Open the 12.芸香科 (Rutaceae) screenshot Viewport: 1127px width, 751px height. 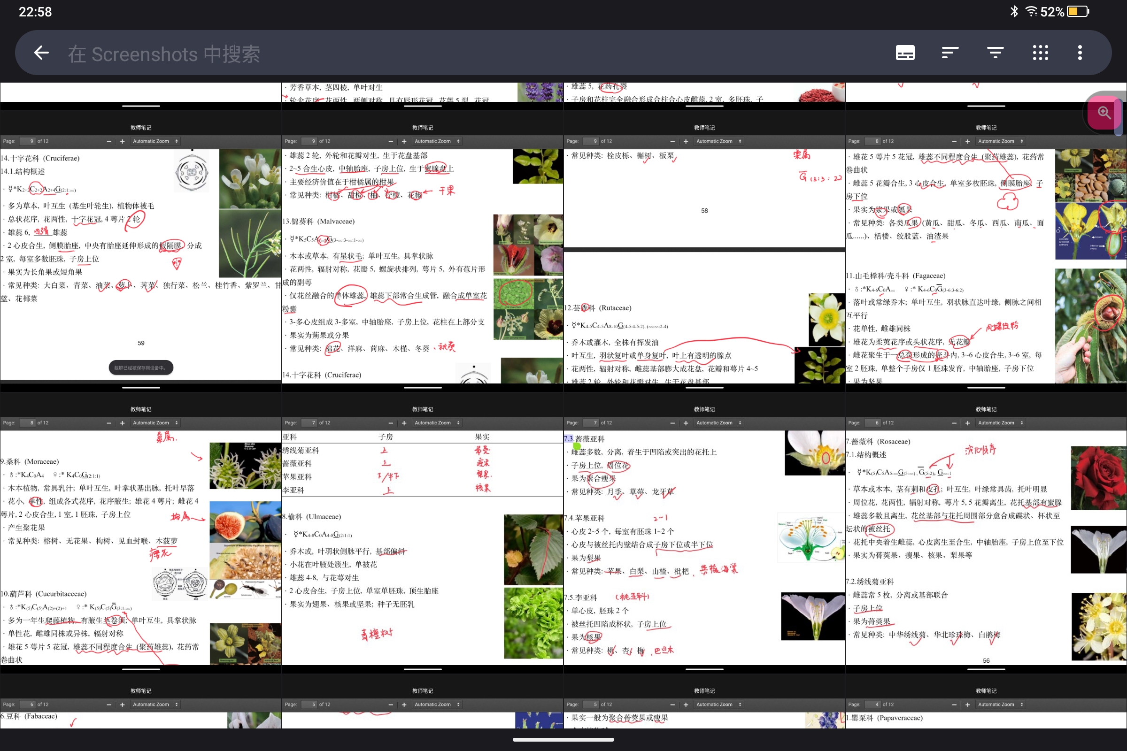(704, 252)
